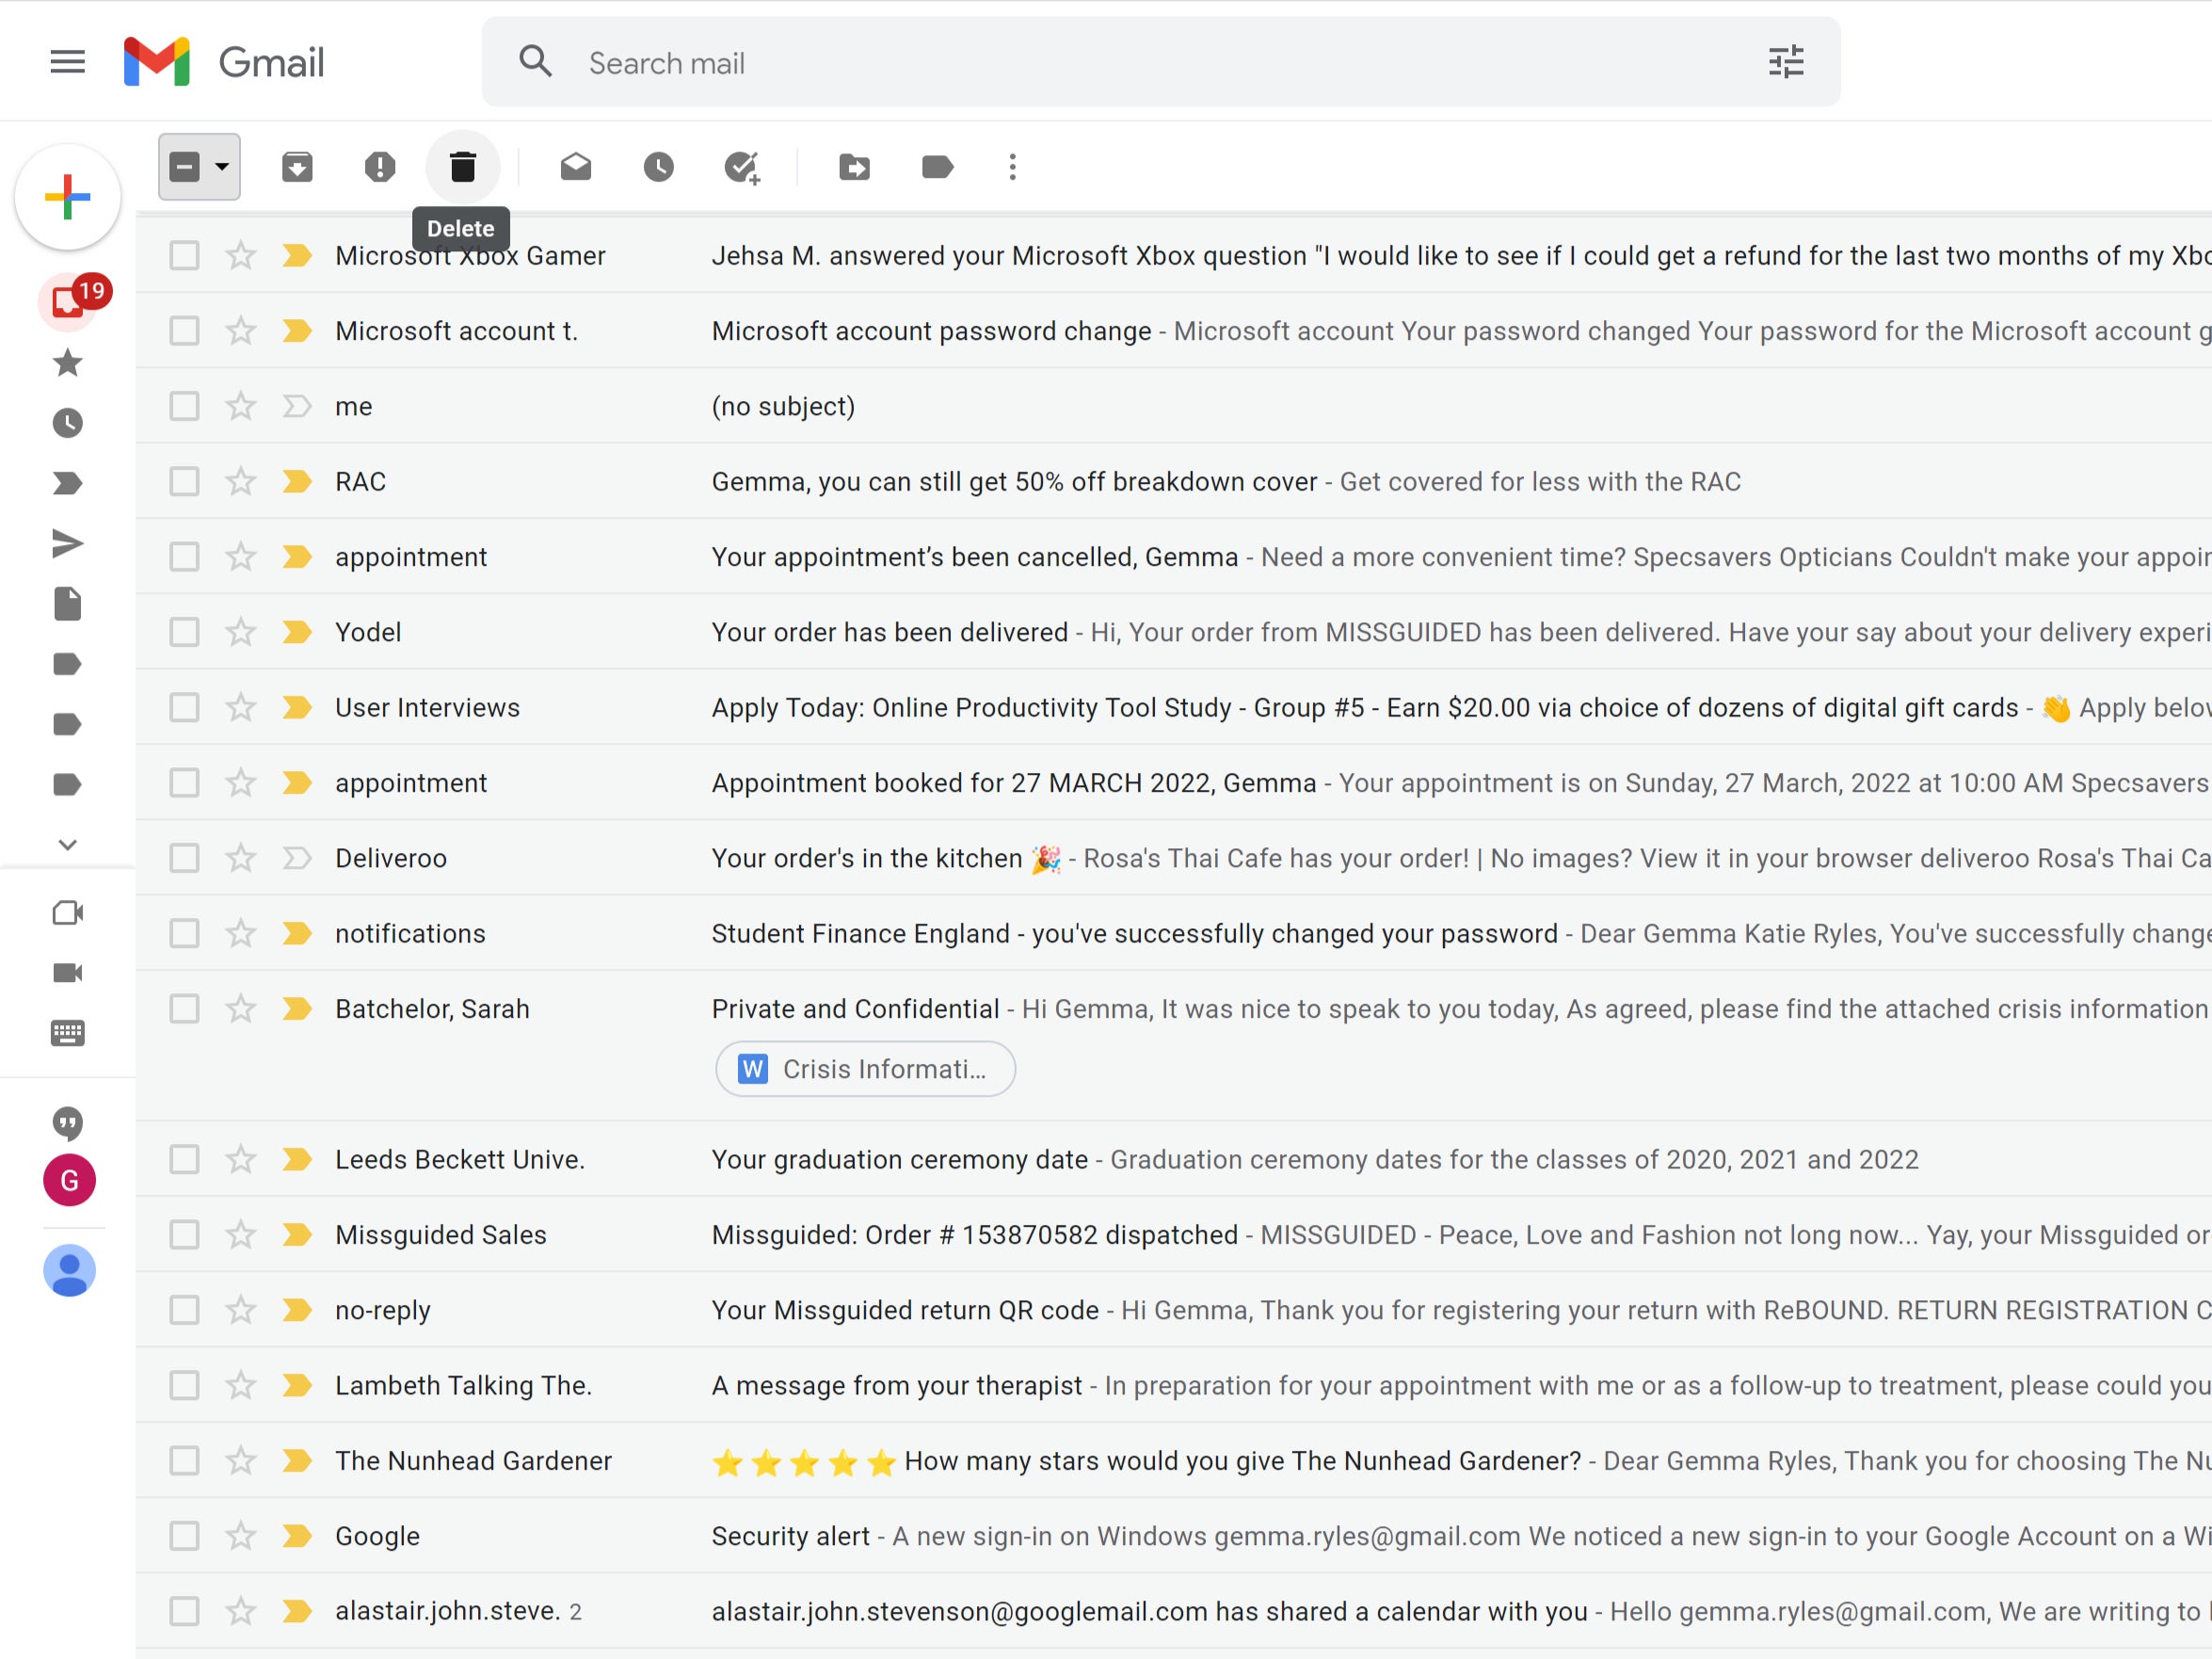Click the Gmail logo

click(224, 62)
